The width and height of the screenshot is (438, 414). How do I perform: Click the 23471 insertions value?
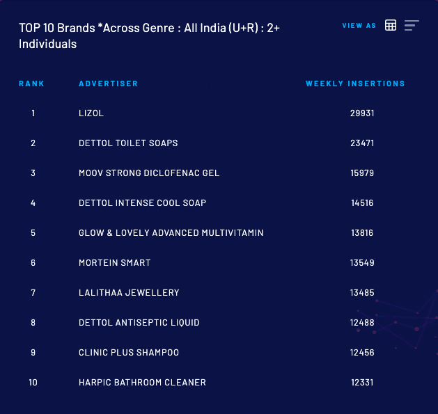[x=362, y=143]
